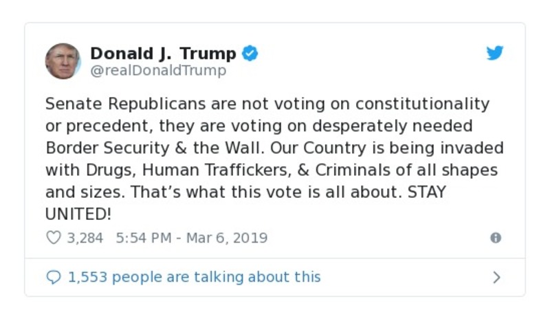
Task: Like the tweet with the heart icon
Action: point(54,238)
